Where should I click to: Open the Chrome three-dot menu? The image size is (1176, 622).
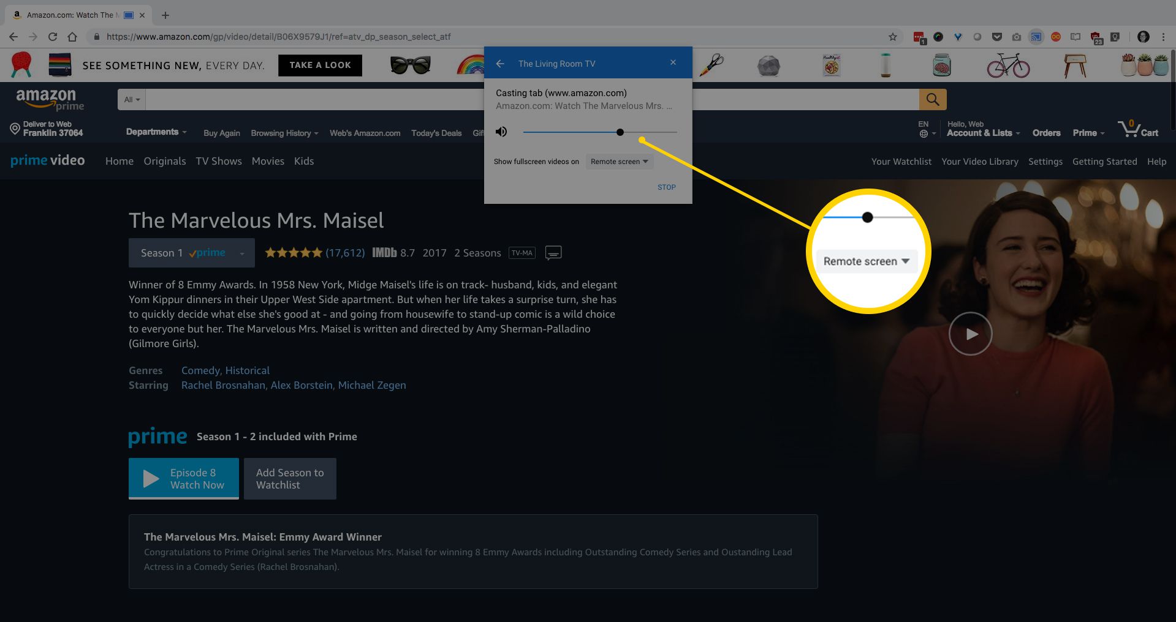click(1163, 37)
